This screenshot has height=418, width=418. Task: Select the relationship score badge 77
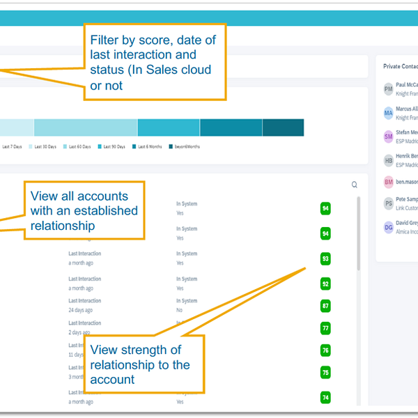point(325,328)
